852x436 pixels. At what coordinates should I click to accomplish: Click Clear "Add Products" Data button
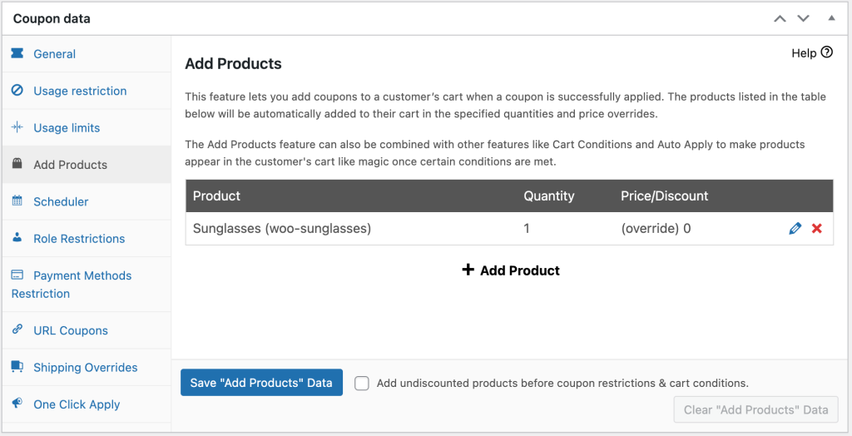755,409
